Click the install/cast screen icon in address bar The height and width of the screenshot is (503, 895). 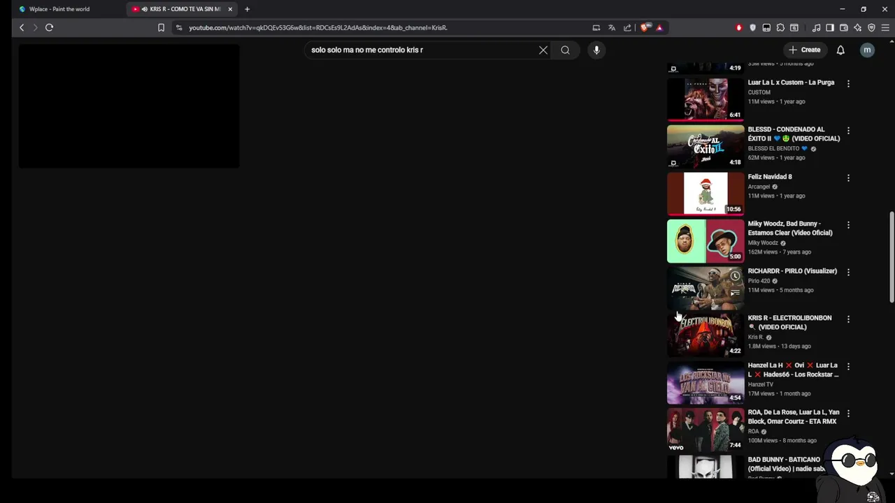click(596, 27)
